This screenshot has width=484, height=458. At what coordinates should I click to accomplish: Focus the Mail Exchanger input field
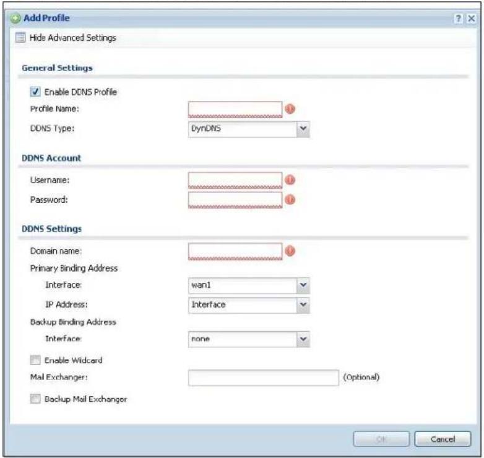(x=264, y=378)
